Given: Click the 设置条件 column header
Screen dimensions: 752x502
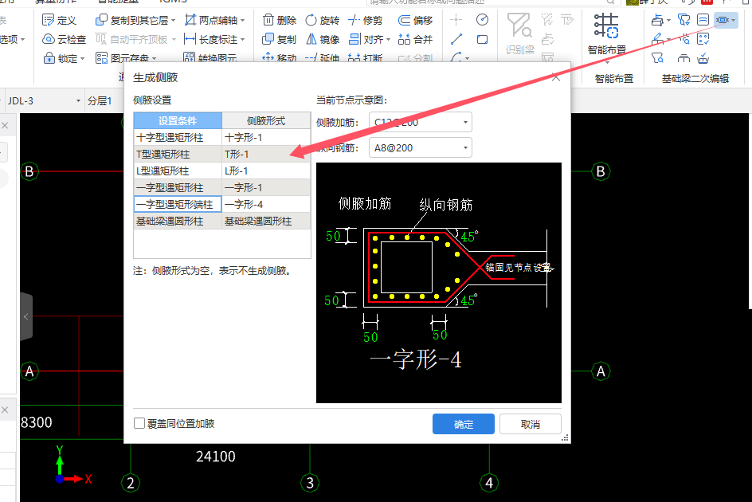Looking at the screenshot, I should 178,121.
